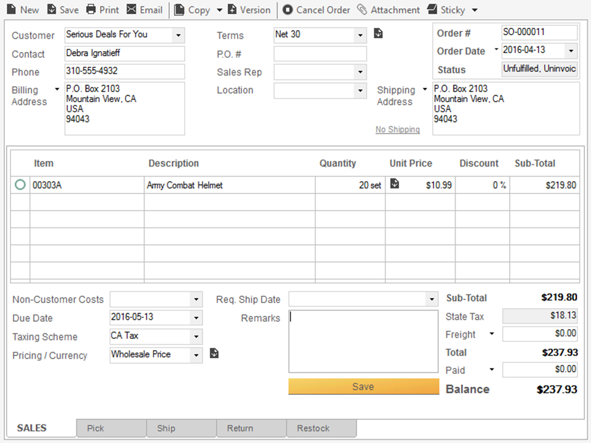Open the Sales Rep dropdown
The width and height of the screenshot is (591, 443).
[360, 71]
